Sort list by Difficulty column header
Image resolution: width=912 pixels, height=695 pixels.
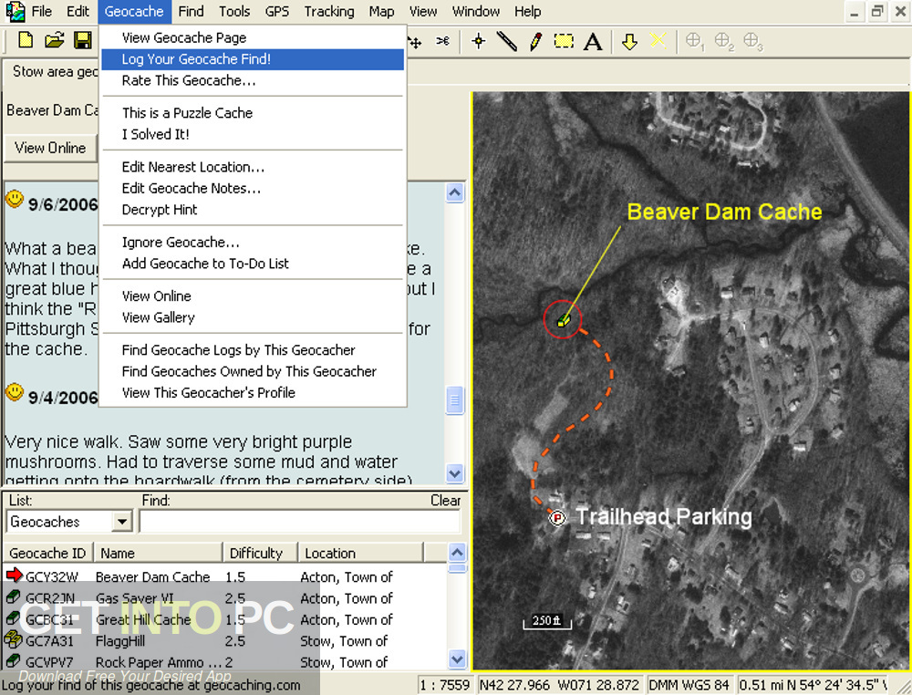(x=260, y=553)
